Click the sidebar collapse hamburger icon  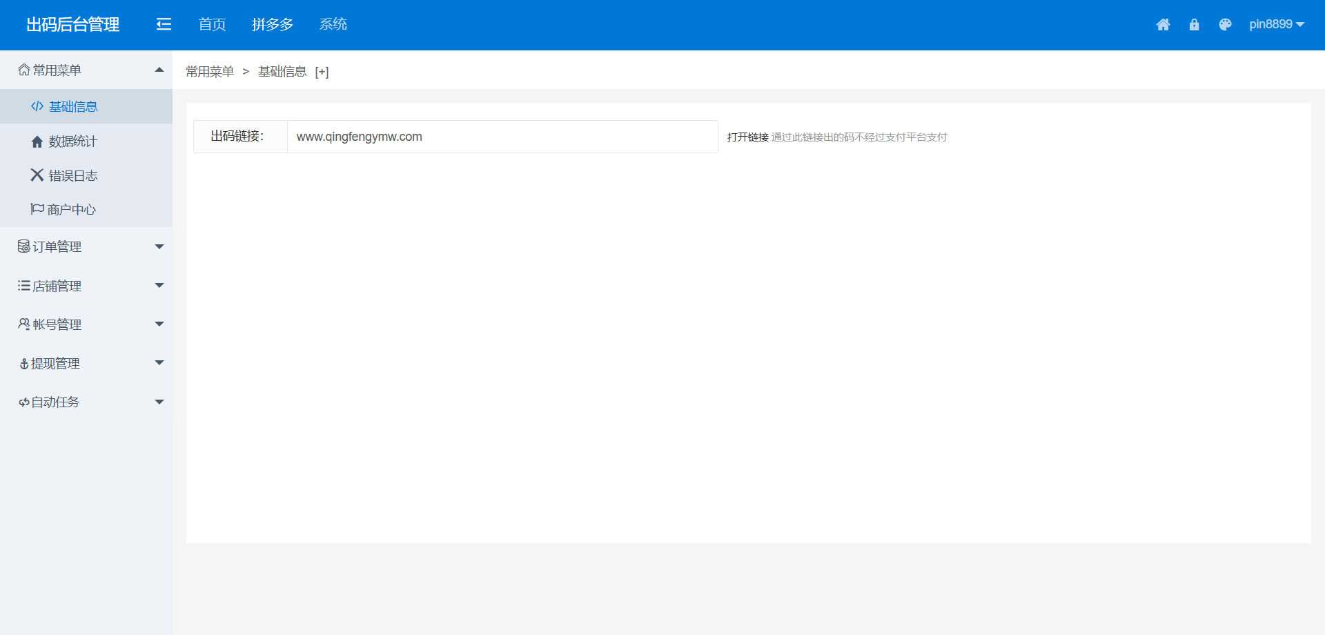tap(164, 25)
